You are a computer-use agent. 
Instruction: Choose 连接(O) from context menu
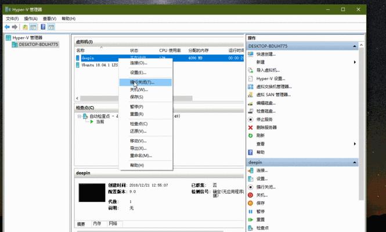click(146, 63)
